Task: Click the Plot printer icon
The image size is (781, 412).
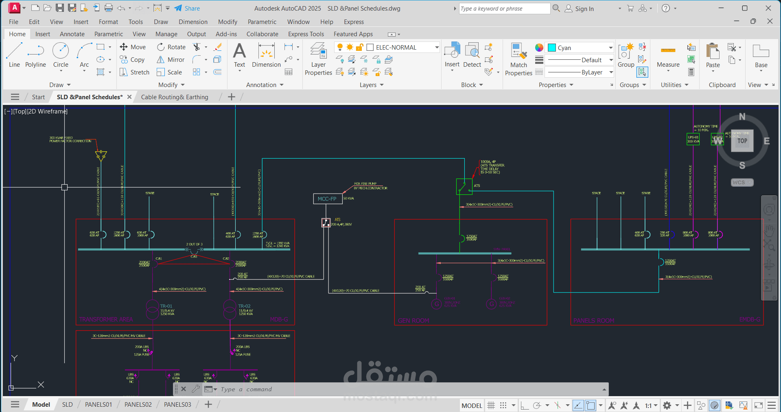Action: point(109,8)
